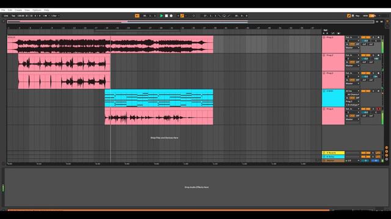391x219 pixels.
Task: Open the first track's Ext. In dropdown
Action: (353, 38)
